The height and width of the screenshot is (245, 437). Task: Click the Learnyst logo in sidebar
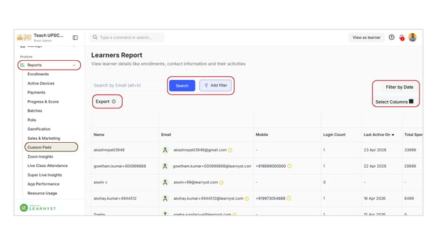(38, 208)
